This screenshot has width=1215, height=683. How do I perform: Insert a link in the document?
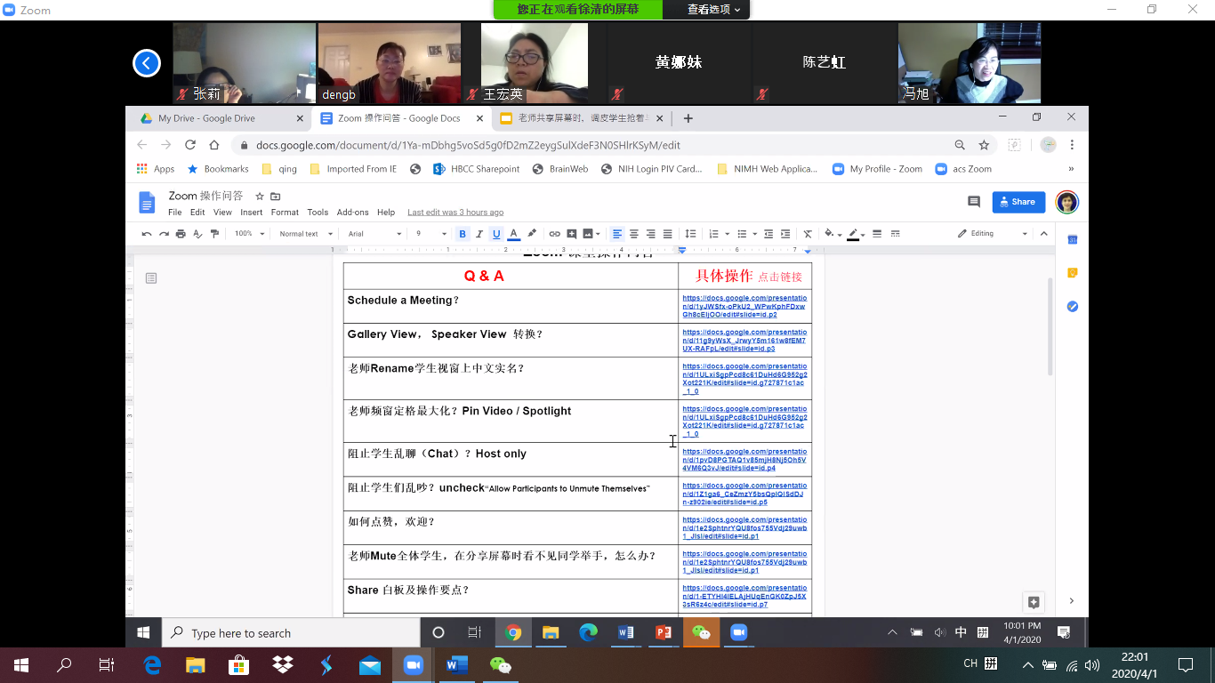click(x=554, y=234)
